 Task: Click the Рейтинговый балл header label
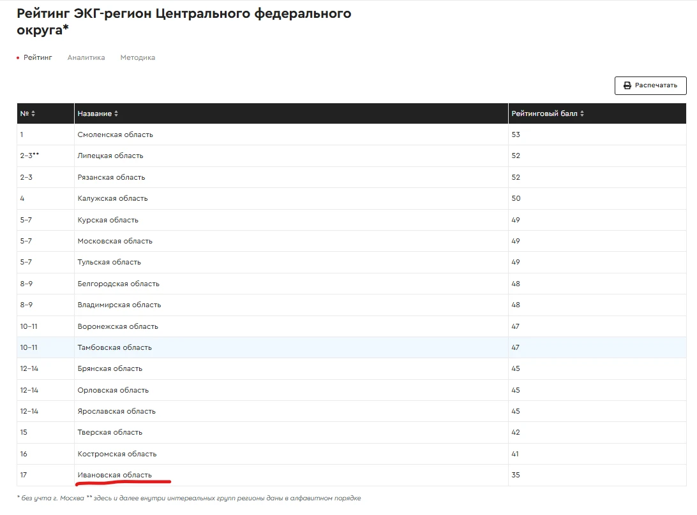click(x=544, y=113)
